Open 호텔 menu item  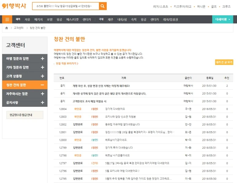click(x=50, y=20)
